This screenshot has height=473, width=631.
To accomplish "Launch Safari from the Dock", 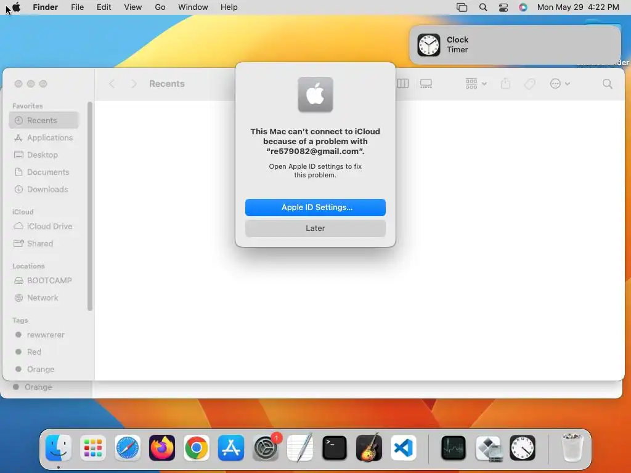I will point(128,448).
